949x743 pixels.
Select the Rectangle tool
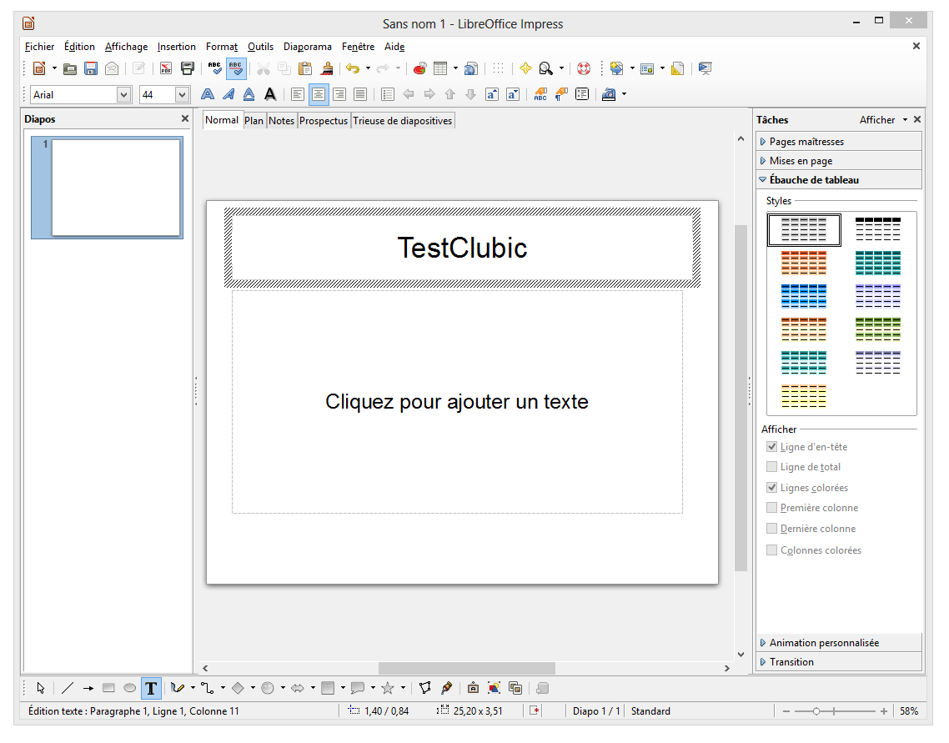(108, 688)
